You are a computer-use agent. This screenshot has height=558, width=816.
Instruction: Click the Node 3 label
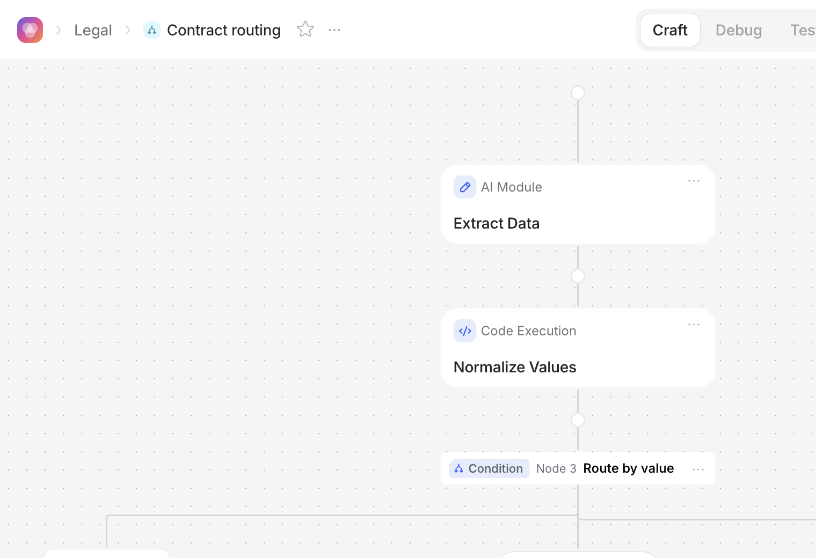[556, 468]
